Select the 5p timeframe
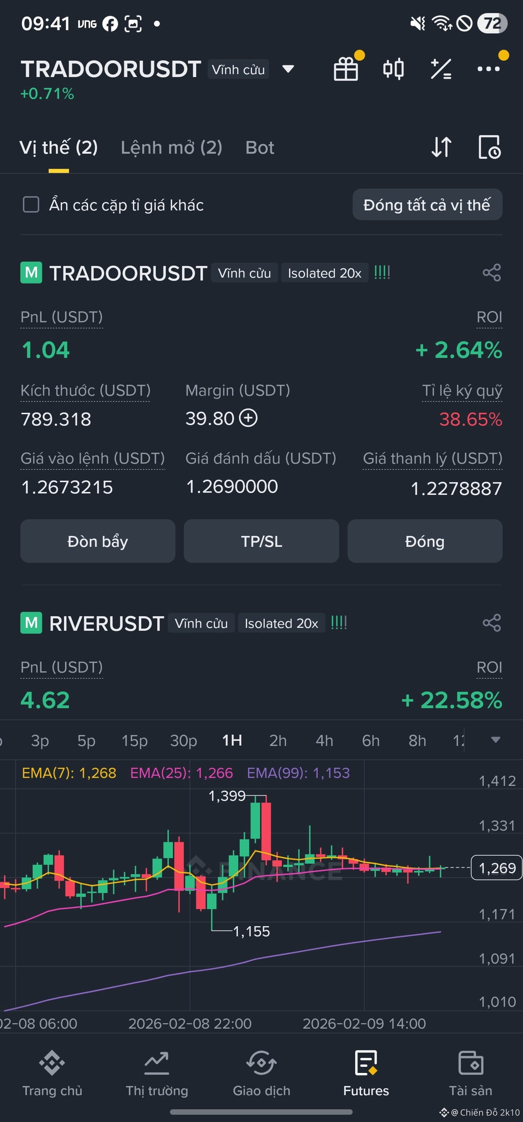 86,740
